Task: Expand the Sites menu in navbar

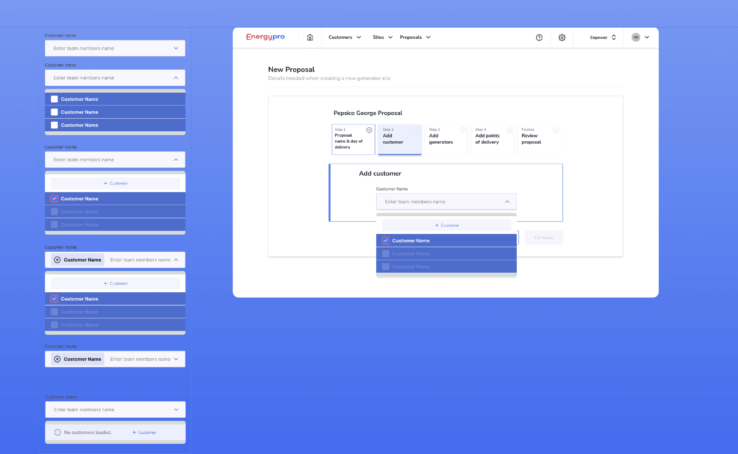Action: (x=382, y=37)
